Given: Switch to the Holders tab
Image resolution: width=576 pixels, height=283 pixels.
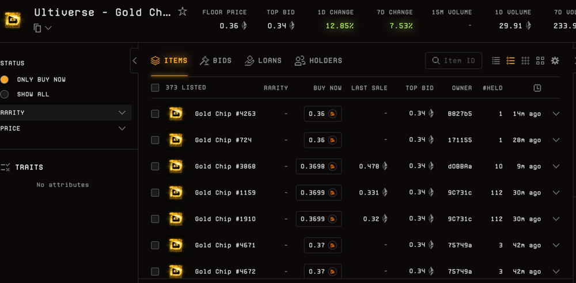Looking at the screenshot, I should click(318, 60).
